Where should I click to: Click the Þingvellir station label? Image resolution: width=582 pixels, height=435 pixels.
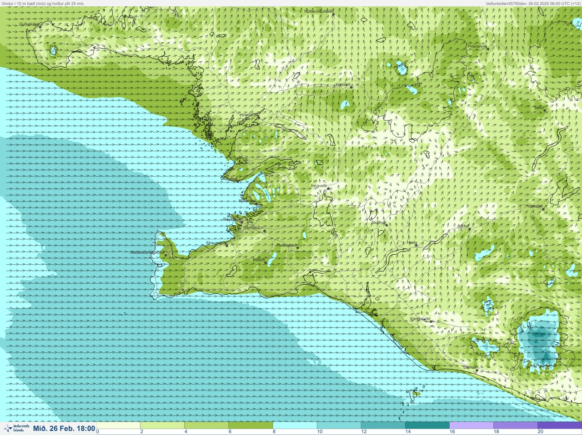coord(319,186)
